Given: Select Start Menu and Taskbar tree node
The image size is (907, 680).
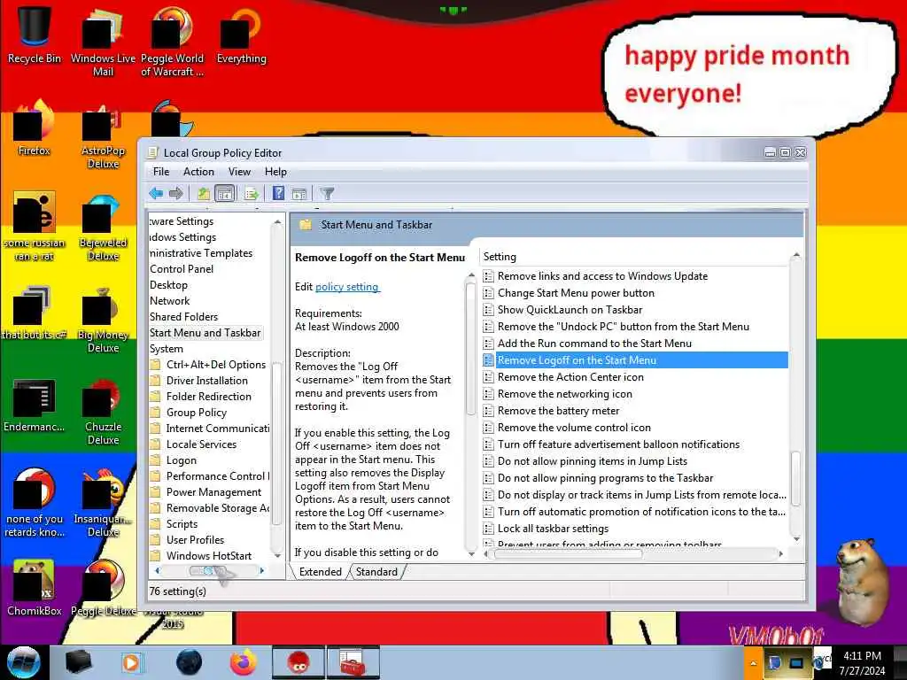Looking at the screenshot, I should point(205,333).
